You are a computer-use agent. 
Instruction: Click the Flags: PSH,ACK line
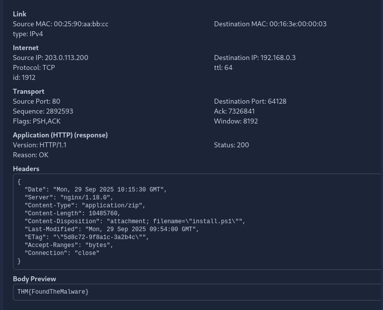coord(37,121)
